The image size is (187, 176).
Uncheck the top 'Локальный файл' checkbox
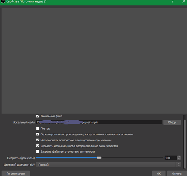point(38,116)
